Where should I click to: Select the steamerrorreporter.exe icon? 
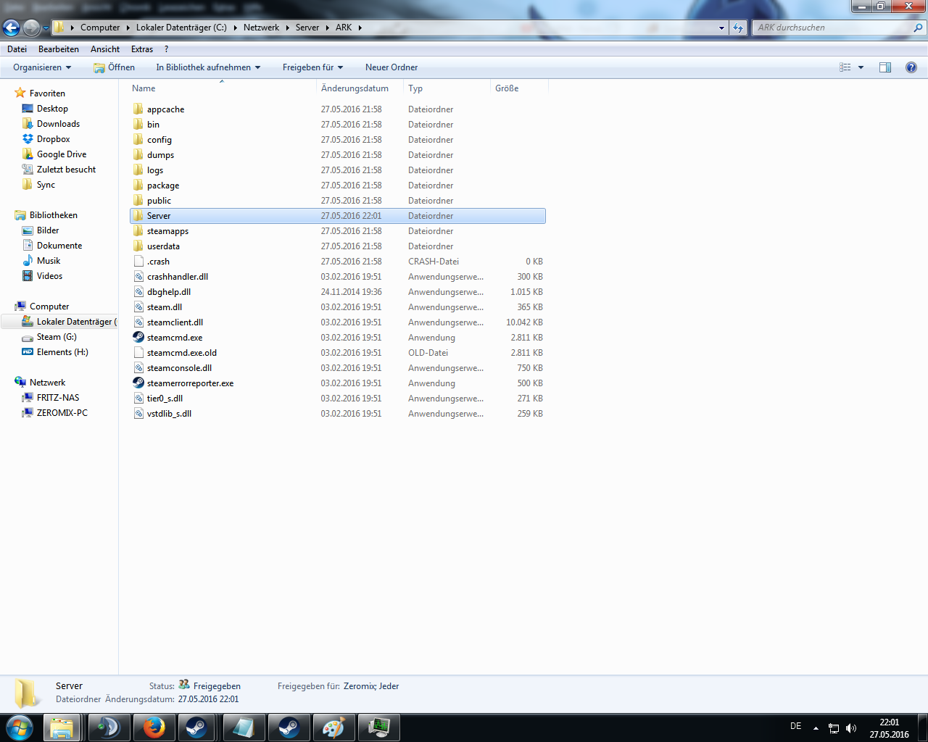138,383
